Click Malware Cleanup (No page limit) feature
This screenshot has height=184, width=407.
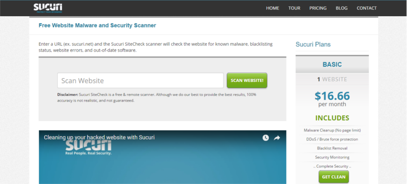332,130
